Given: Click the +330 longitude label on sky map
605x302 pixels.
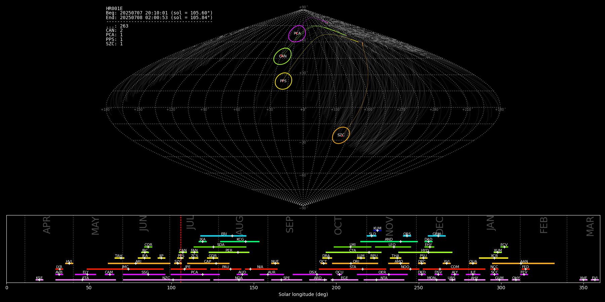Looking at the screenshot, I should pos(335,110).
